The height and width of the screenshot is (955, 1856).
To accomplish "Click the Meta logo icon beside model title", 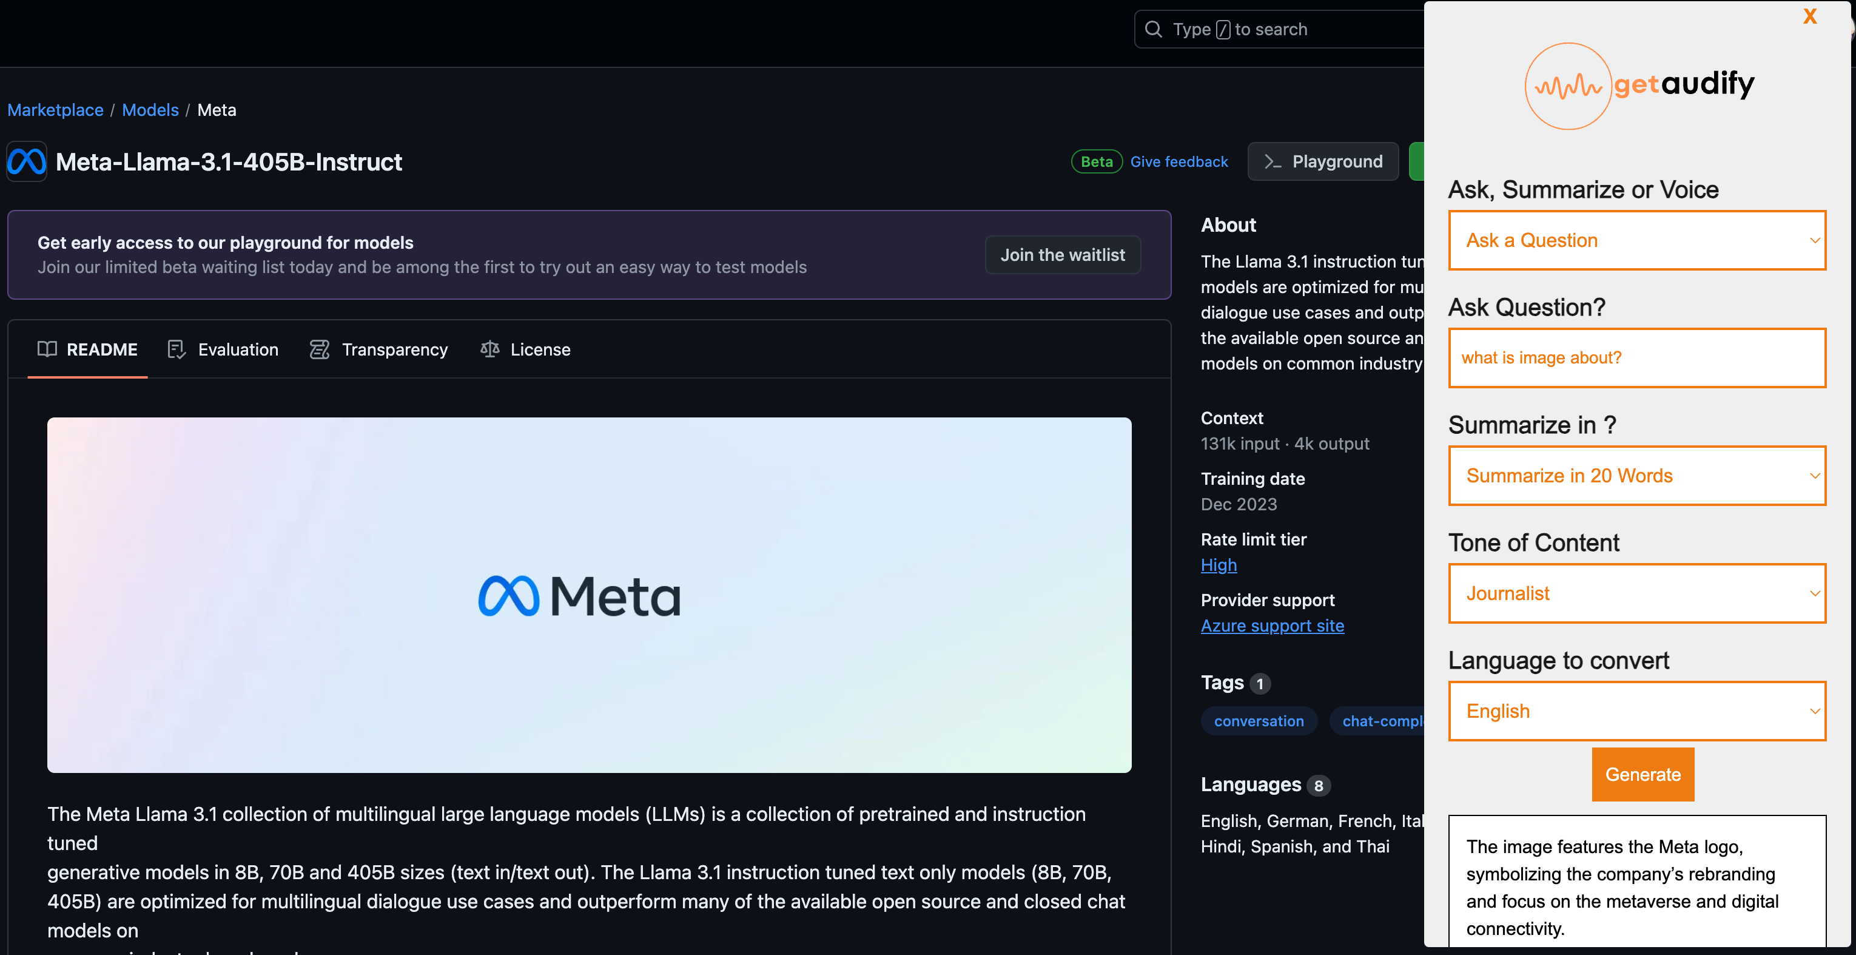I will 27,161.
